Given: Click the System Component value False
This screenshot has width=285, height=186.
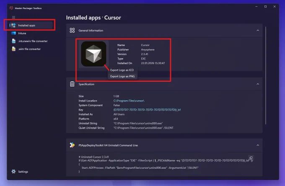Looking at the screenshot, I should click(x=117, y=105).
